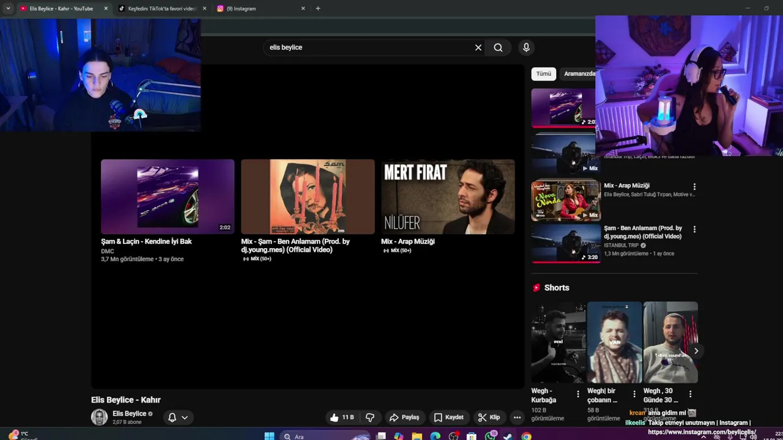Show next Shorts with the arrow
The width and height of the screenshot is (783, 440).
tap(696, 351)
